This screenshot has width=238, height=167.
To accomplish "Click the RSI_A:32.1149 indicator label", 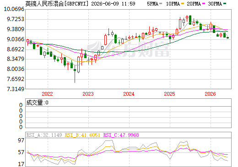I will point(44,135).
